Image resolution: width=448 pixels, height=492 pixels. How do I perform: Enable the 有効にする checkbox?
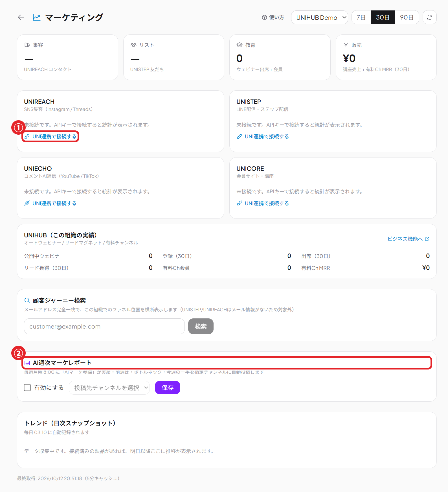tap(27, 388)
